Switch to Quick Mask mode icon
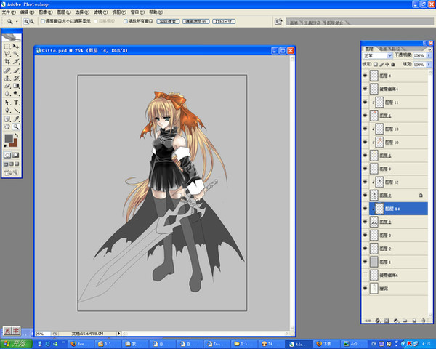436x349 pixels. click(x=16, y=155)
